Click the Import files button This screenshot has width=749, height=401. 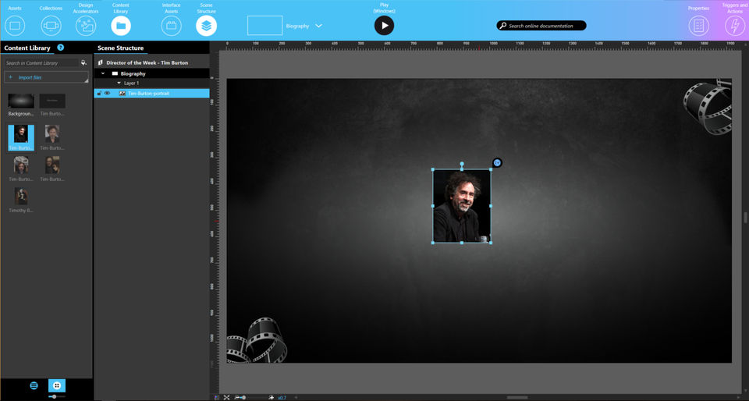[x=46, y=77]
